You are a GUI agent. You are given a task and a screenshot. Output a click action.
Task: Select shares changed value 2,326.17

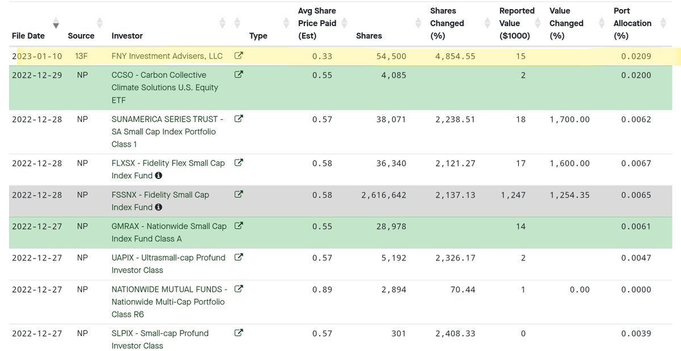point(455,257)
